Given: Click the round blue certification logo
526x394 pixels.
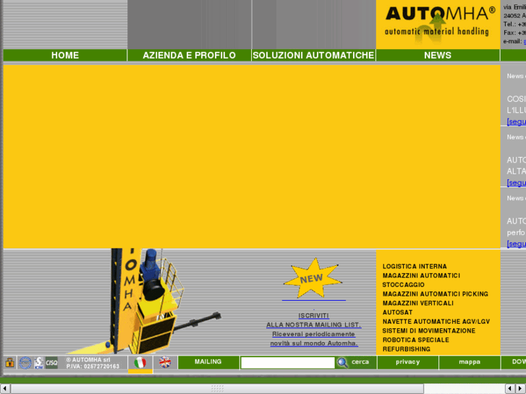Looking at the screenshot, I should (x=25, y=362).
